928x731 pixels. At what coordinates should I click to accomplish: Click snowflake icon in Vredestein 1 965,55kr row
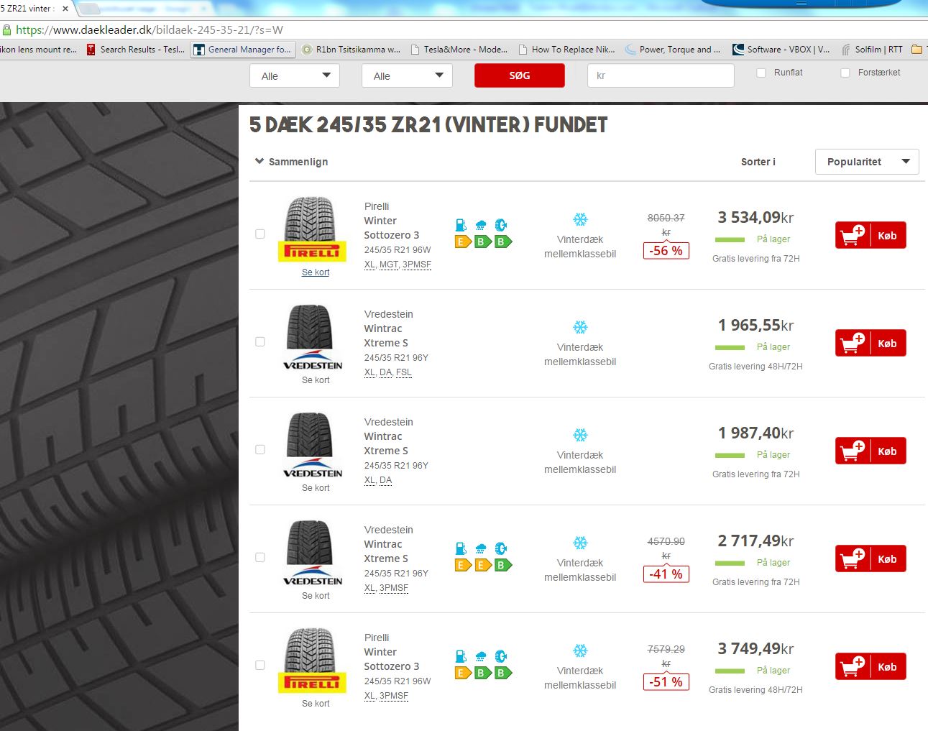click(580, 327)
